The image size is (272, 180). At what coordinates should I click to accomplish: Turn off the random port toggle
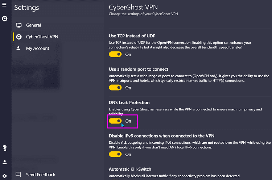(115, 88)
